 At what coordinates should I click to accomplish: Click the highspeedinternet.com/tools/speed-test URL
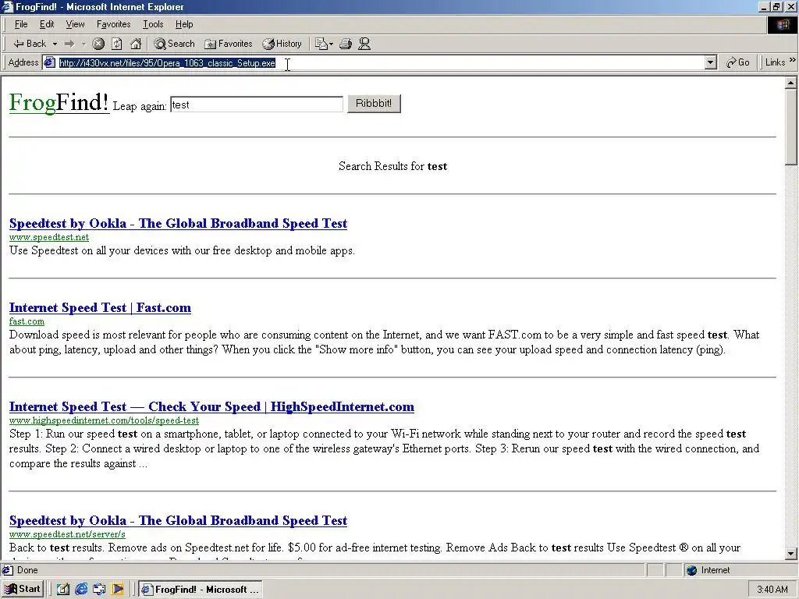(104, 420)
